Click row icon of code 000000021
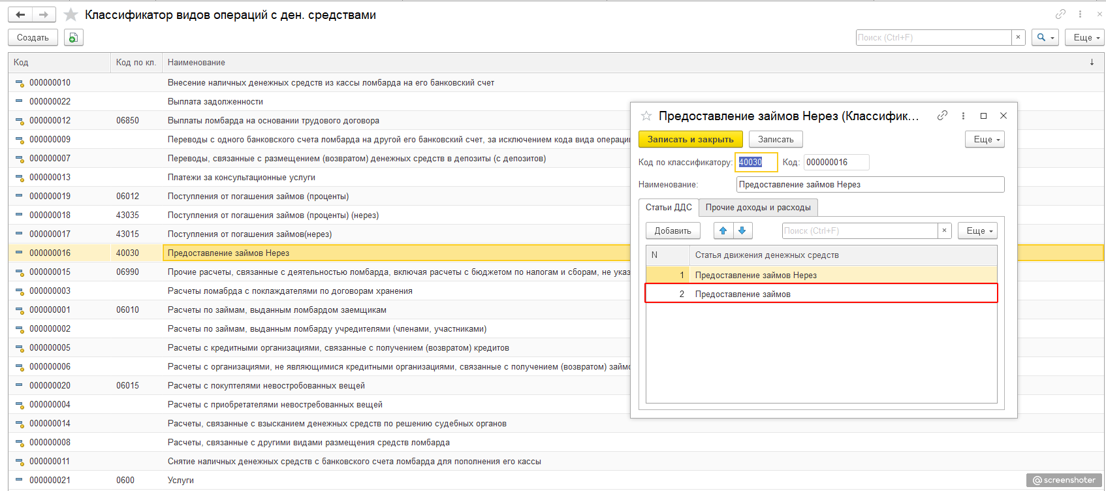The width and height of the screenshot is (1106, 491). (x=19, y=480)
